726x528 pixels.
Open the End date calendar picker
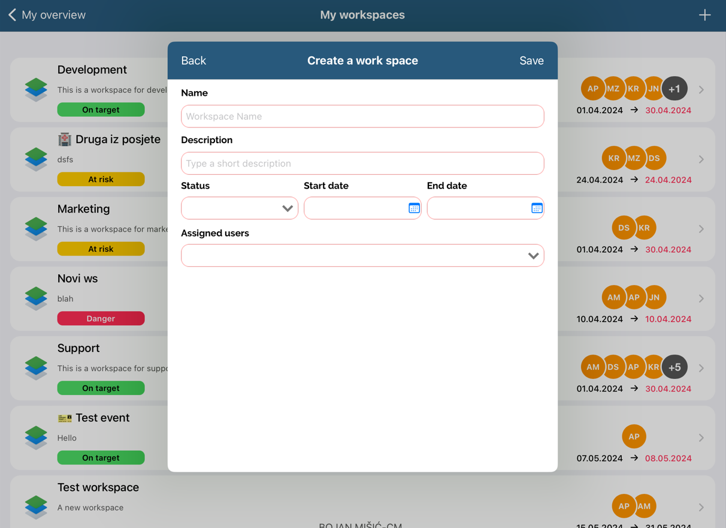coord(537,208)
